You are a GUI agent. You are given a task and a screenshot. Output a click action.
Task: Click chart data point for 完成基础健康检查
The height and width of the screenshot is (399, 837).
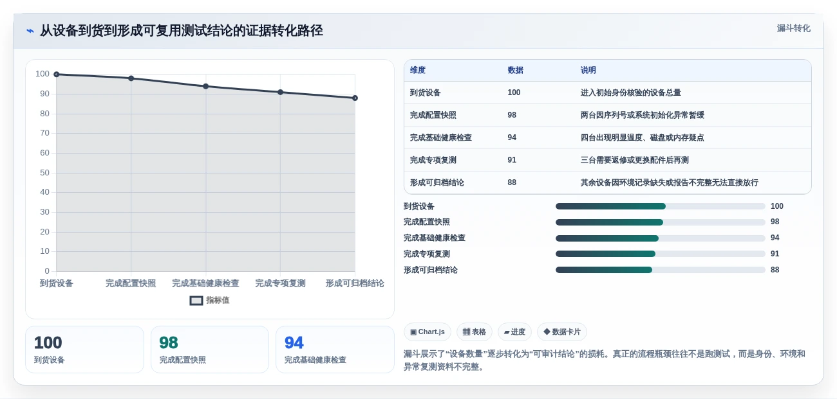tap(206, 86)
